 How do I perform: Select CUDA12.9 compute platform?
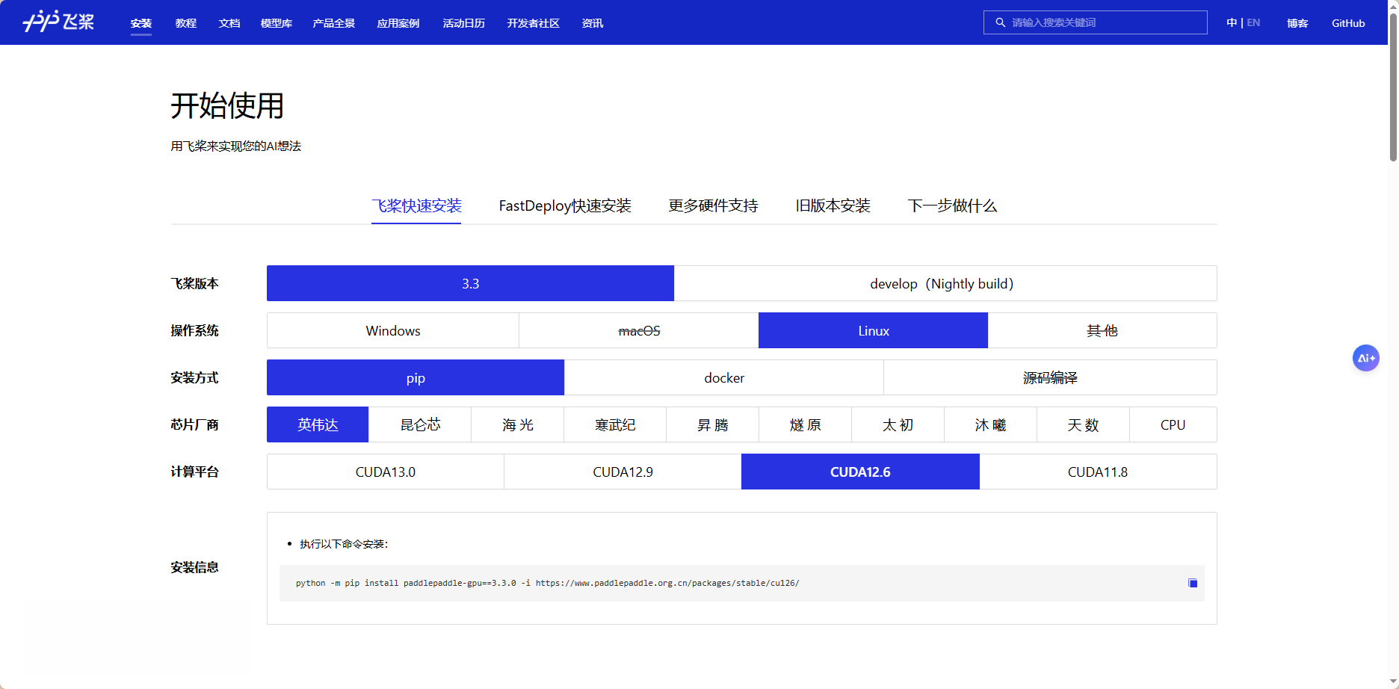(623, 472)
